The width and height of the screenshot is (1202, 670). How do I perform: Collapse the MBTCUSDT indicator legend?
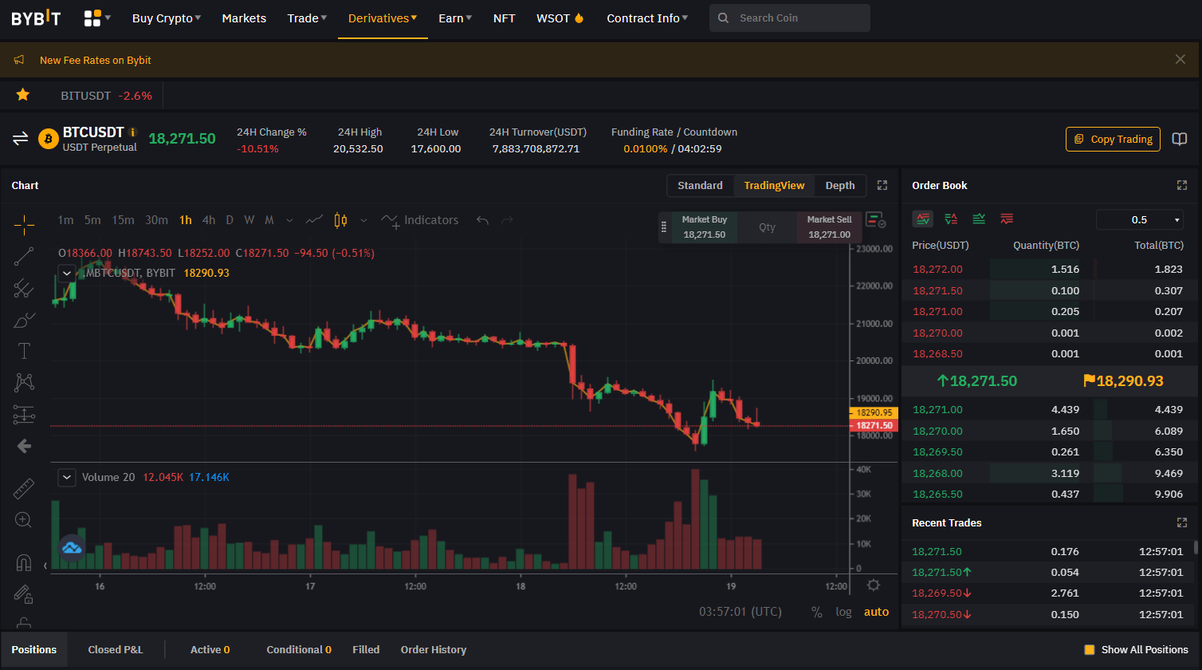[x=68, y=273]
